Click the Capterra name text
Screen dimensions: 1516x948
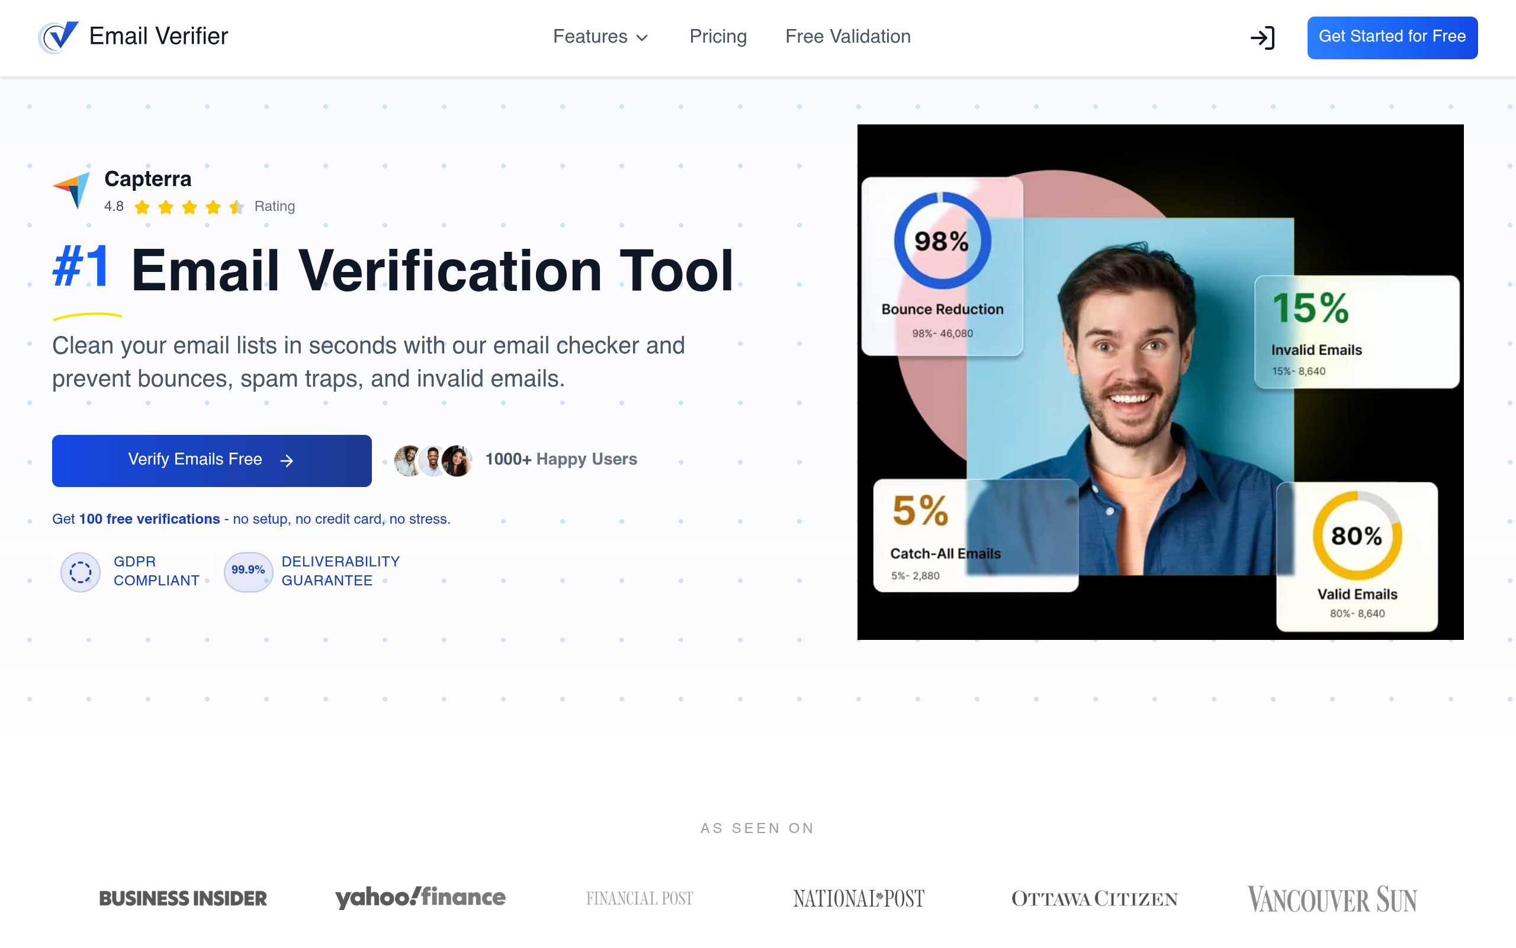[x=148, y=180]
